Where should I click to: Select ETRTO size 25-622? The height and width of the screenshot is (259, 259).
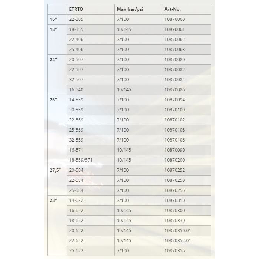tap(76, 251)
